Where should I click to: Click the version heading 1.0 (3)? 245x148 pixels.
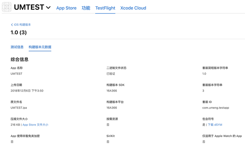(19, 33)
